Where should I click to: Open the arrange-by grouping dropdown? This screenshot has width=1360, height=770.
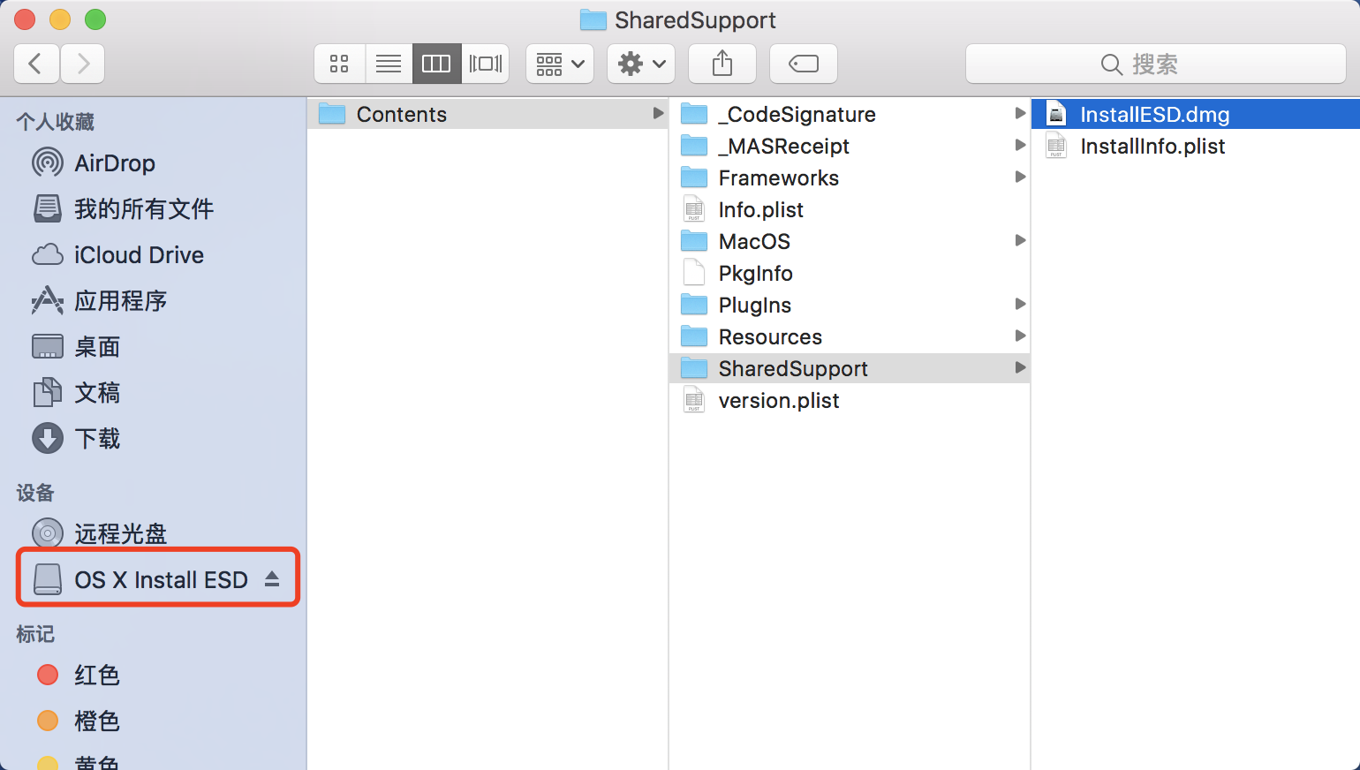click(x=560, y=64)
